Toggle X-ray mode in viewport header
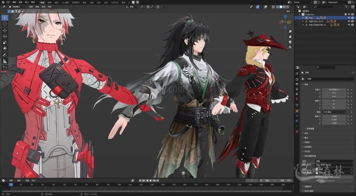Viewport: 356px width, 196px height. [273, 7]
